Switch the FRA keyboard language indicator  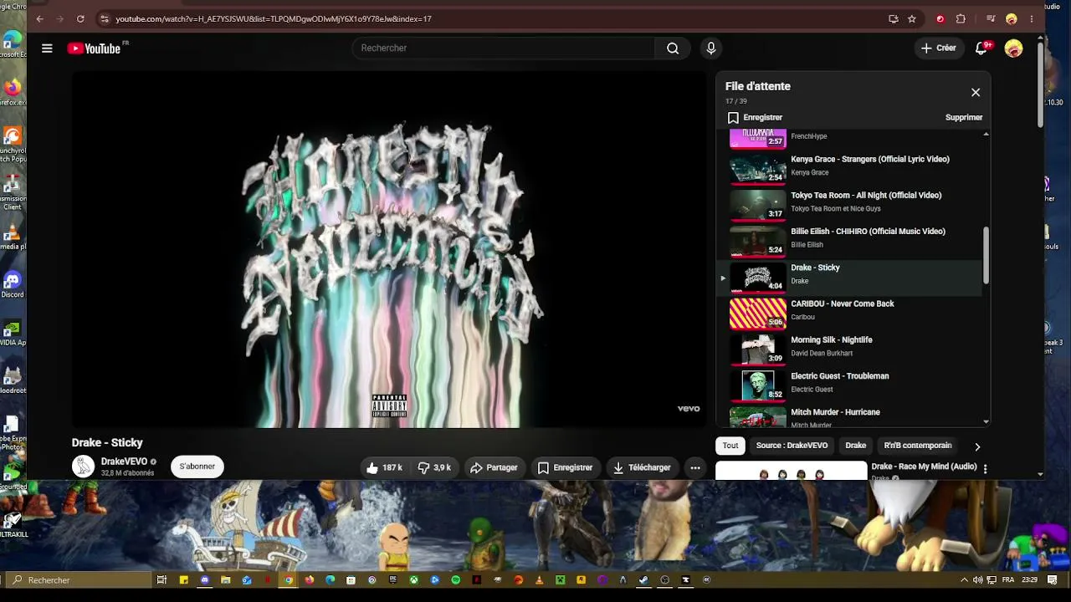pos(1008,579)
